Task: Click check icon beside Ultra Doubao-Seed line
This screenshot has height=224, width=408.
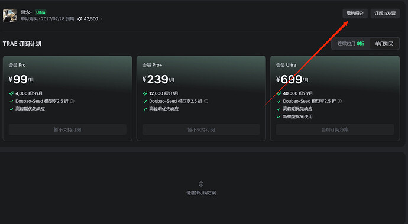Action: click(279, 102)
